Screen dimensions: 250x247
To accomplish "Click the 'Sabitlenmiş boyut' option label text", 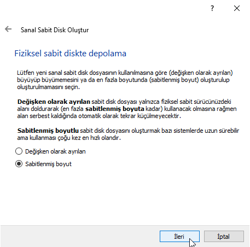I will click(48, 164).
